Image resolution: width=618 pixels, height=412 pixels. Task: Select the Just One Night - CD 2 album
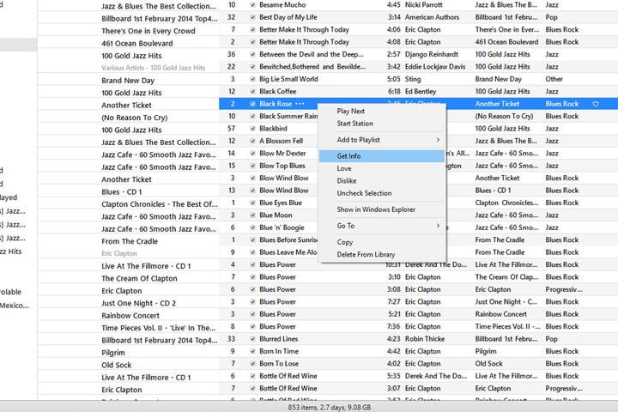[x=139, y=303]
